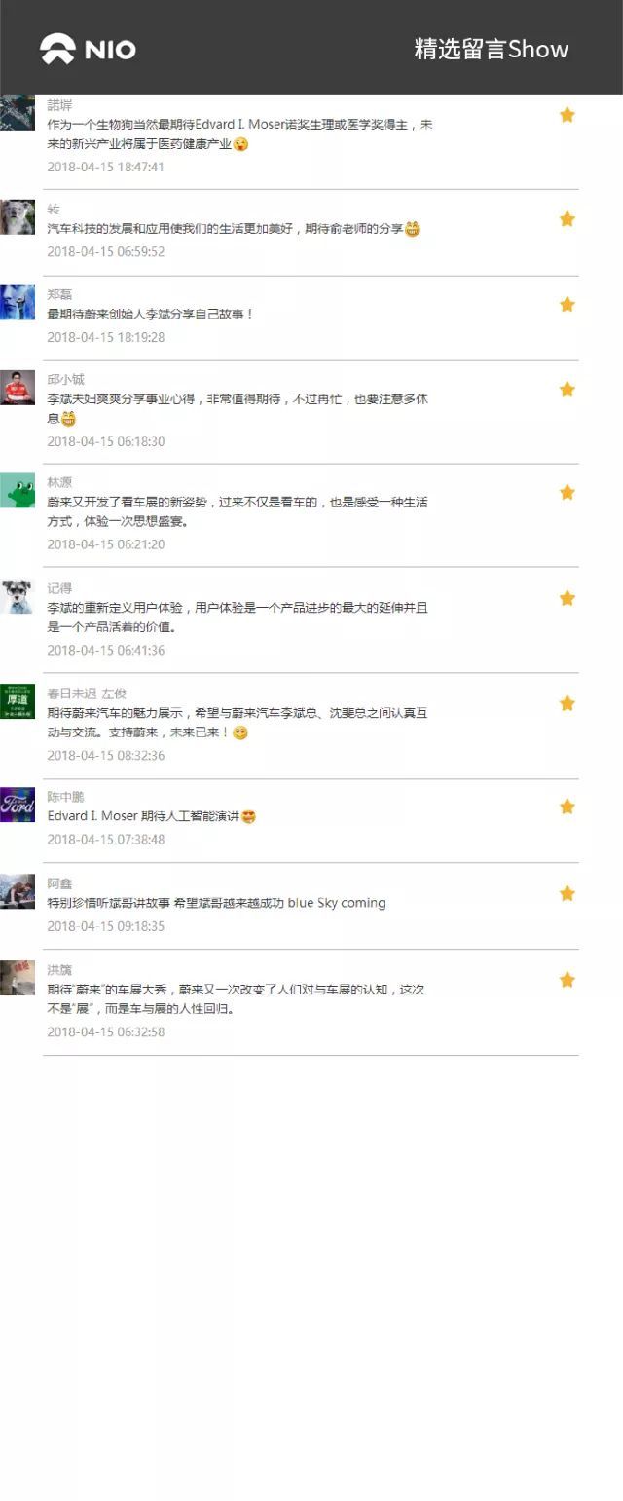The width and height of the screenshot is (623, 1501).
Task: Click the NIO logo in header
Action: click(x=88, y=49)
